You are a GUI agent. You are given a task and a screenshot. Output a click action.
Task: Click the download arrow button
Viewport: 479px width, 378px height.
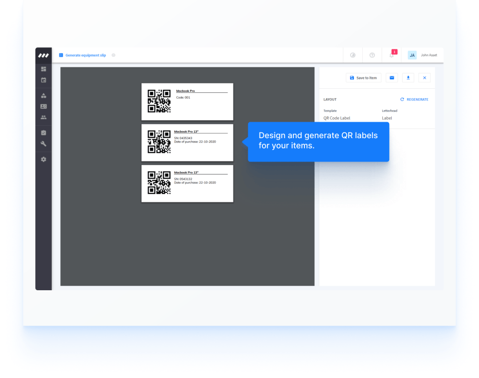408,78
